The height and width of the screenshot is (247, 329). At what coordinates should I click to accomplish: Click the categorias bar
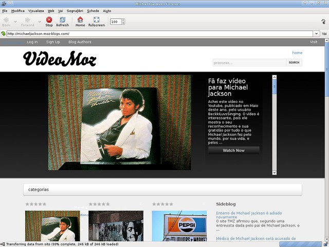[x=162, y=189]
